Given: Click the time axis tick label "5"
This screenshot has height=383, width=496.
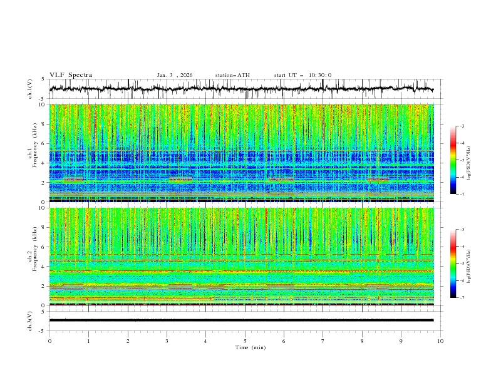Looking at the screenshot, I should (245, 341).
